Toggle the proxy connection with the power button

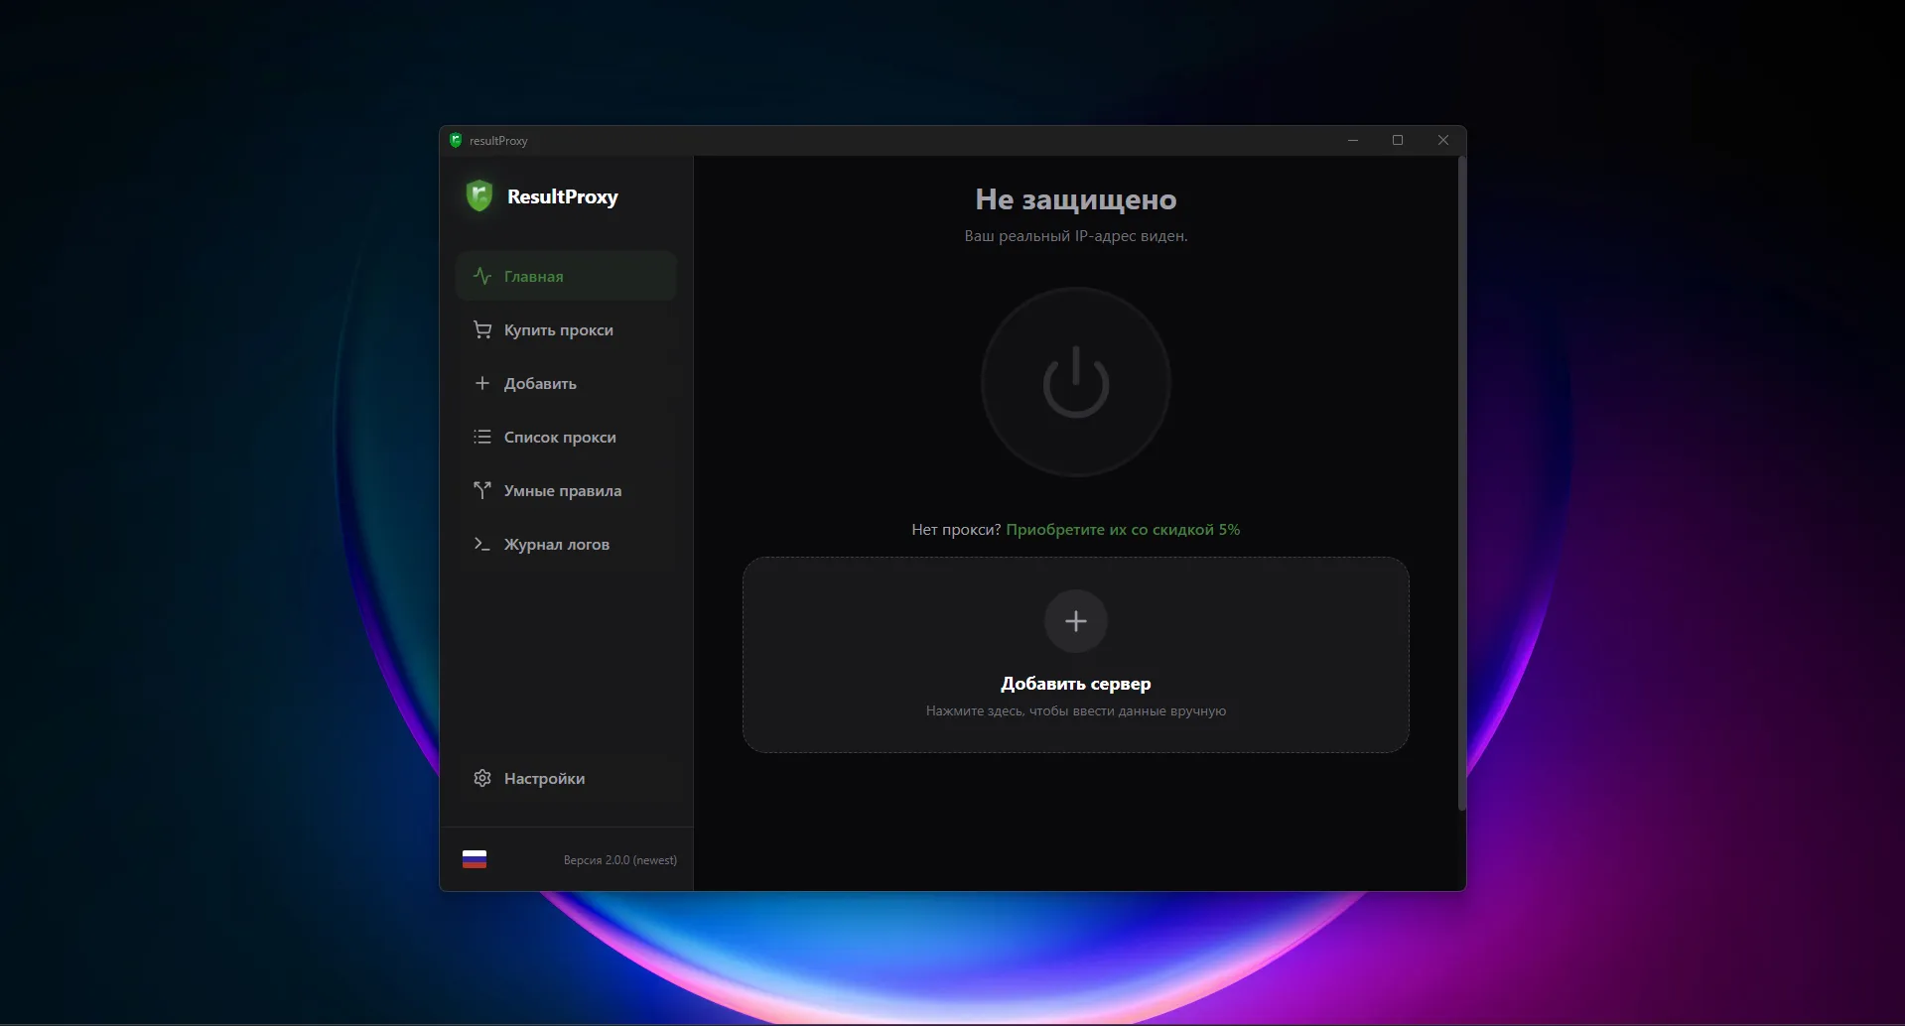point(1076,382)
